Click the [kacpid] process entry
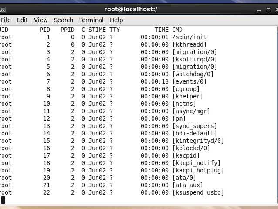278x209 pixels. [x=186, y=156]
